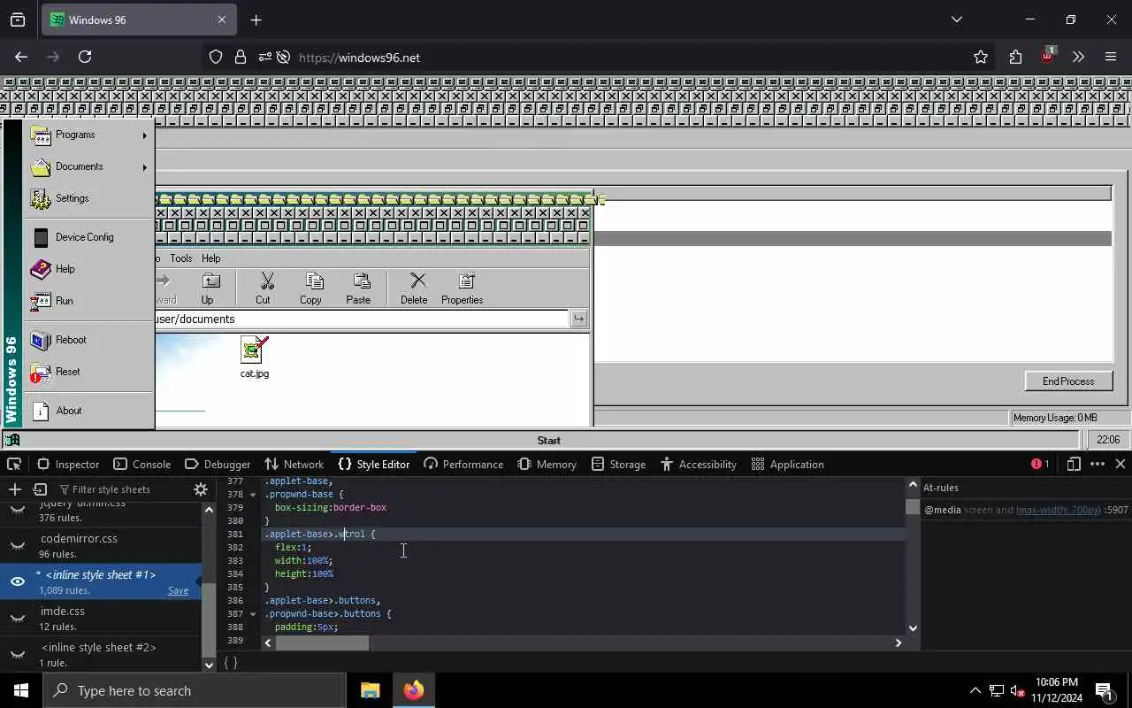This screenshot has height=708, width=1132.
Task: Click the code editor horizontal scrollbar thumb
Action: 322,643
